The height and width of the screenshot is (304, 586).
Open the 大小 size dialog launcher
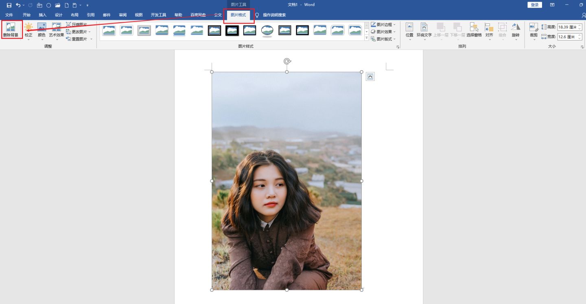pos(582,47)
